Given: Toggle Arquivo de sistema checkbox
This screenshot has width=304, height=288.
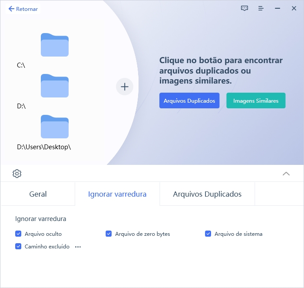Looking at the screenshot, I should point(208,234).
